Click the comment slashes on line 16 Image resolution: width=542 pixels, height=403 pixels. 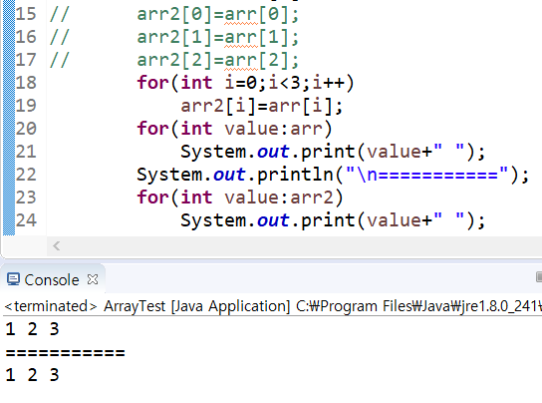point(60,37)
